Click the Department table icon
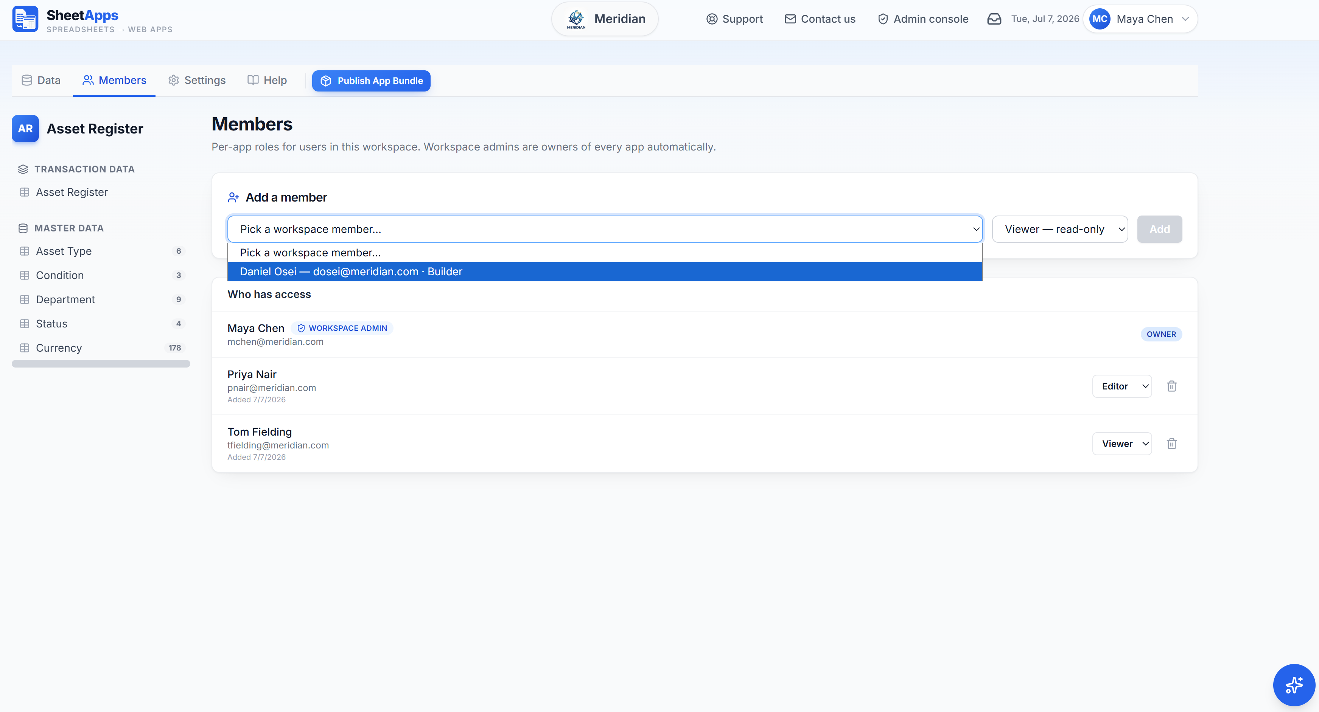 (x=24, y=299)
